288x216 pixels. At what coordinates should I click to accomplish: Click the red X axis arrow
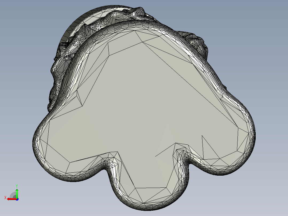pos(11,199)
